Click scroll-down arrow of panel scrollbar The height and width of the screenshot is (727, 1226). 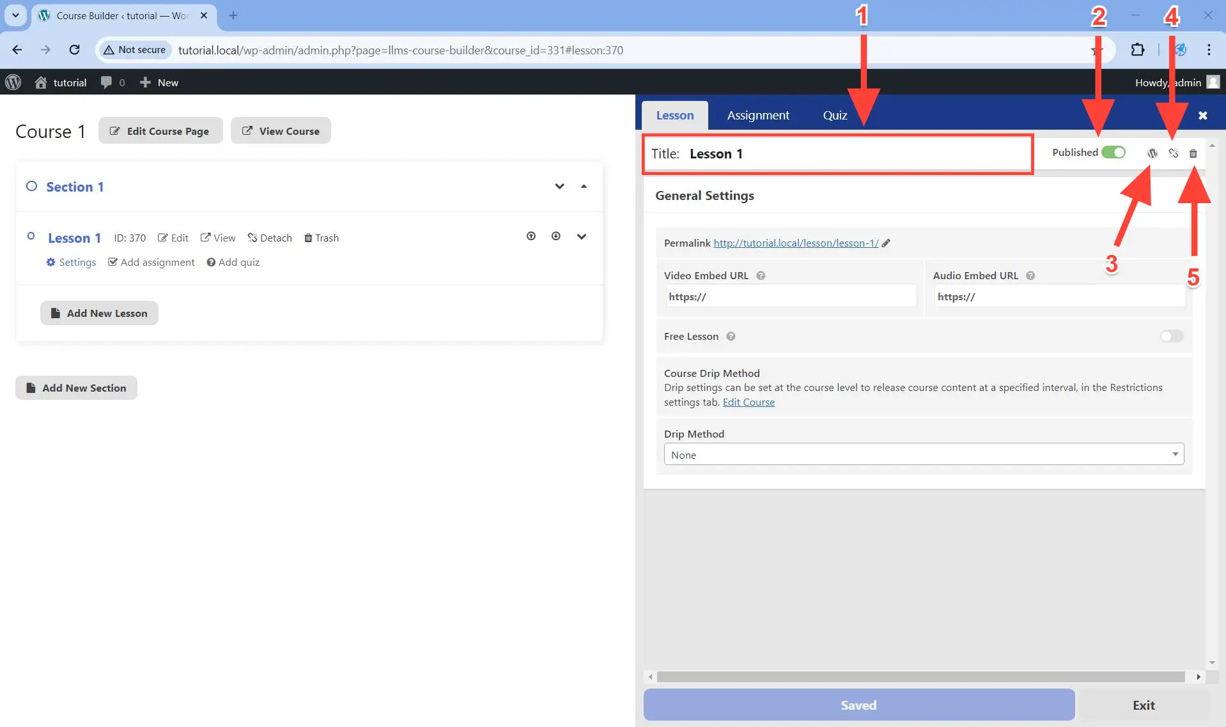point(1212,663)
